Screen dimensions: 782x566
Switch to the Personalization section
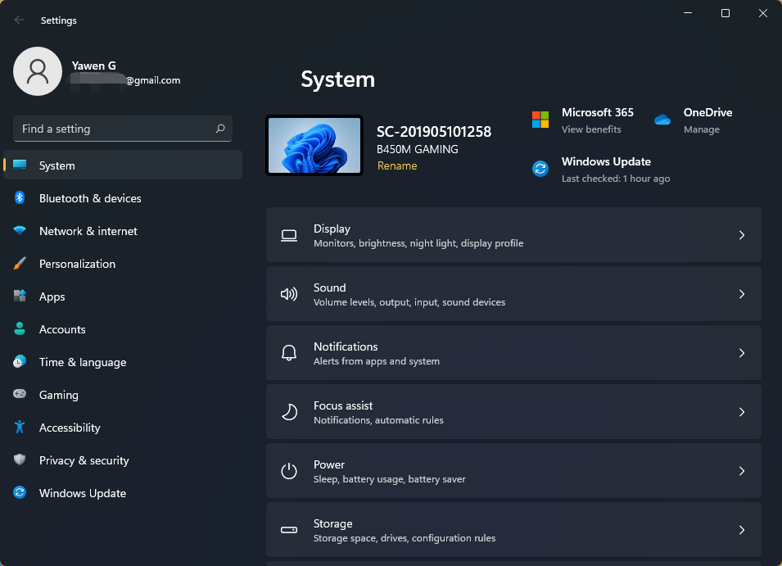coord(77,264)
